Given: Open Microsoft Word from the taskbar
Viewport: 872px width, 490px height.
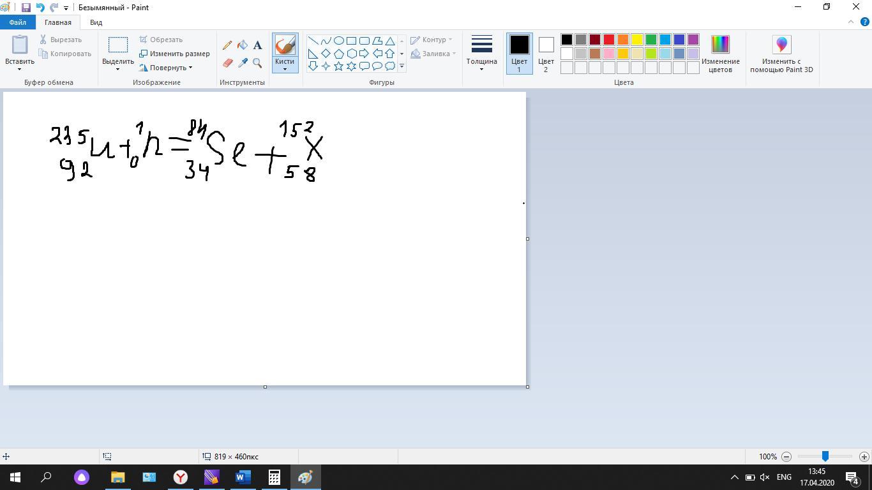Looking at the screenshot, I should (243, 477).
